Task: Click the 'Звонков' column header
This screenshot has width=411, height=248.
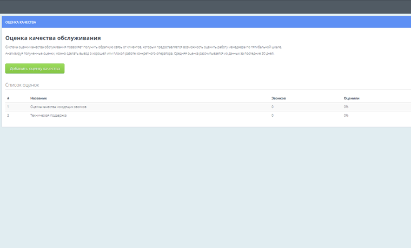Action: point(279,98)
